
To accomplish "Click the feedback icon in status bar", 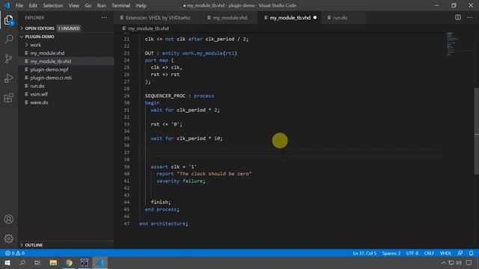I will point(460,253).
